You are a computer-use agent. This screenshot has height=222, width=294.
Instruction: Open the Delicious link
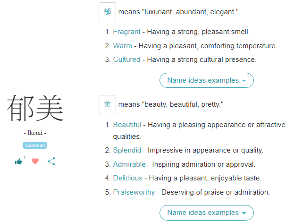tap(127, 178)
